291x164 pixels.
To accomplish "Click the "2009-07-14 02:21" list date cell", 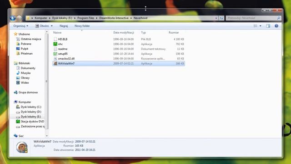I will tap(123, 63).
